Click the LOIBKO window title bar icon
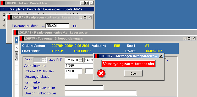The width and height of the screenshot is (197, 97). click(x=3, y=3)
